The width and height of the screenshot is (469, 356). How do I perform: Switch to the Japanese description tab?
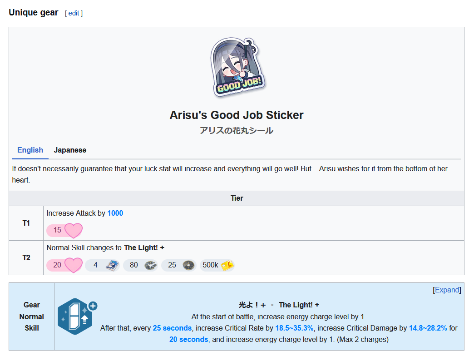coord(70,150)
